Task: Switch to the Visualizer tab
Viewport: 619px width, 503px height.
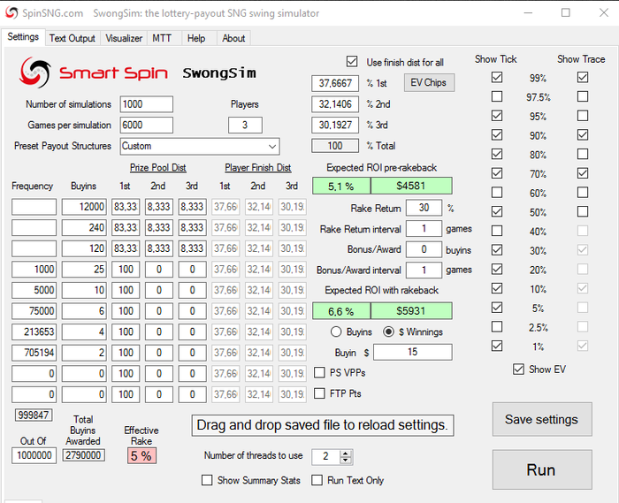Action: 124,38
